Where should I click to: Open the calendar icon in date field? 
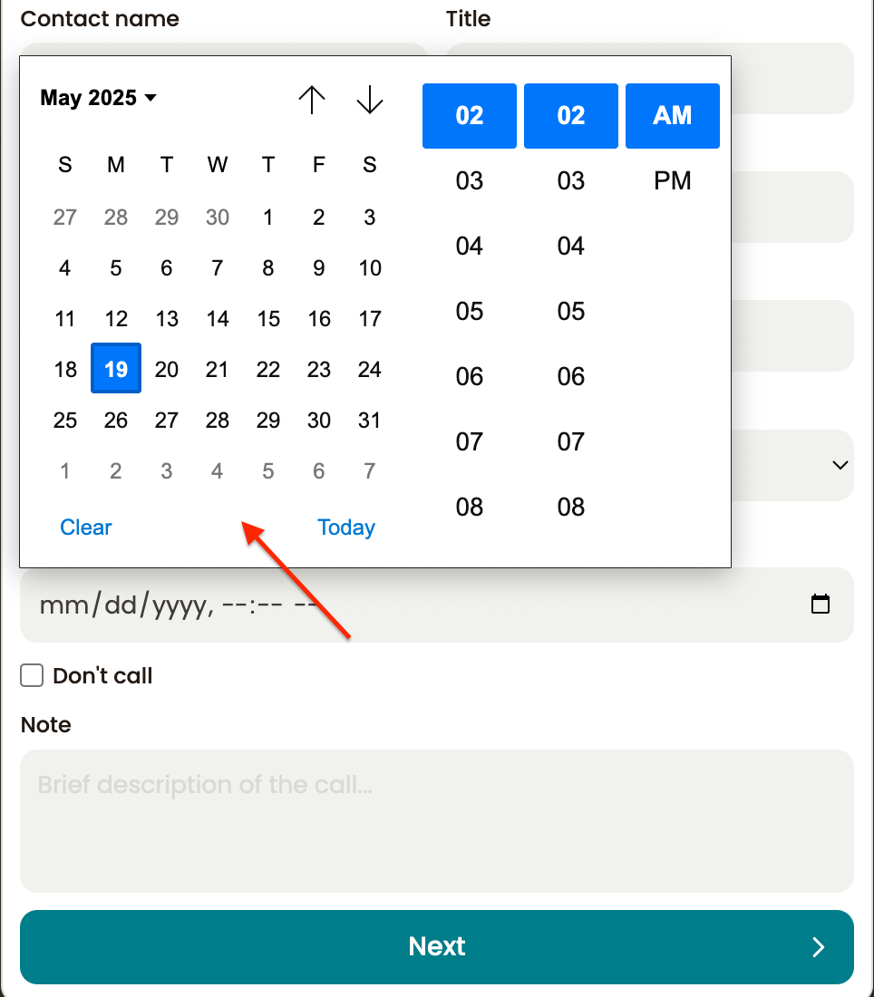pos(821,604)
